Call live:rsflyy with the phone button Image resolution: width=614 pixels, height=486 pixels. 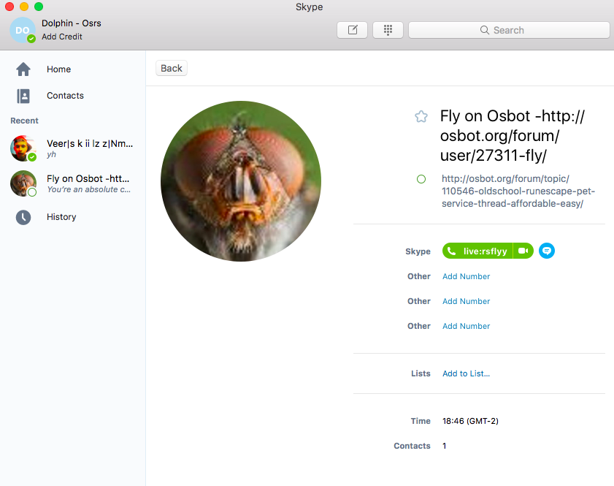[477, 251]
